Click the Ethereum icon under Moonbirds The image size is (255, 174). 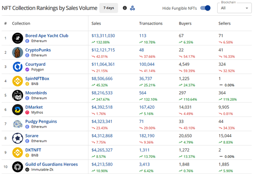coord(27,98)
